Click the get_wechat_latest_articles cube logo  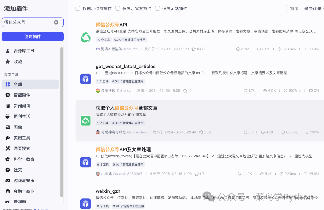pyautogui.click(x=85, y=79)
